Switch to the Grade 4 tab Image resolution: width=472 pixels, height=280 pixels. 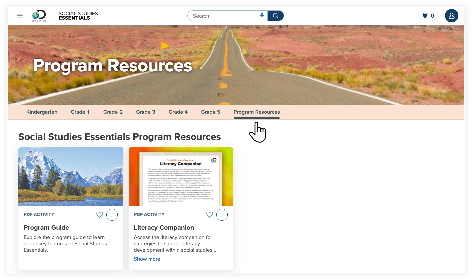pos(178,112)
